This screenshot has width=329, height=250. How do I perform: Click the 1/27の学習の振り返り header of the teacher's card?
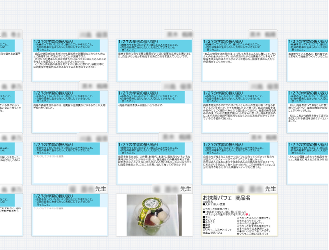coord(53,196)
